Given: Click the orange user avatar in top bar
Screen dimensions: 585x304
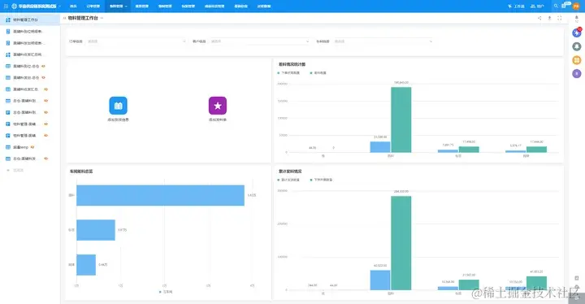Looking at the screenshot, I should point(576,6).
